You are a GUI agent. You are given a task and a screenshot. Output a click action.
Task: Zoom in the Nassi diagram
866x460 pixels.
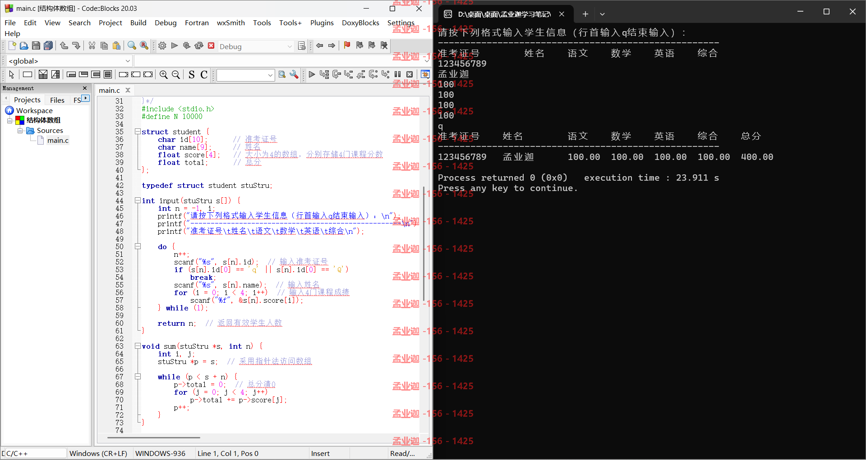pyautogui.click(x=164, y=74)
